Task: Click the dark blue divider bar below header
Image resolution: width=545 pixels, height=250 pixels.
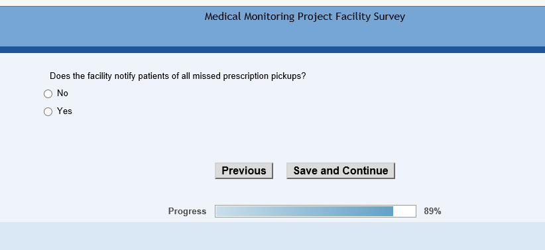Action: [x=272, y=50]
